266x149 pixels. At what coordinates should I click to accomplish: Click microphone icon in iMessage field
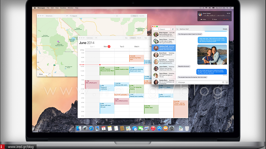227,82
